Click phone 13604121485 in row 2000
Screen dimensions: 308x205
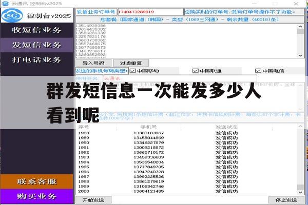point(149,191)
